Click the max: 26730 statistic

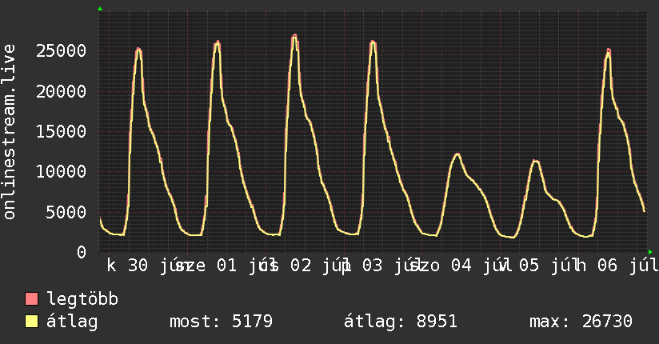tap(581, 322)
